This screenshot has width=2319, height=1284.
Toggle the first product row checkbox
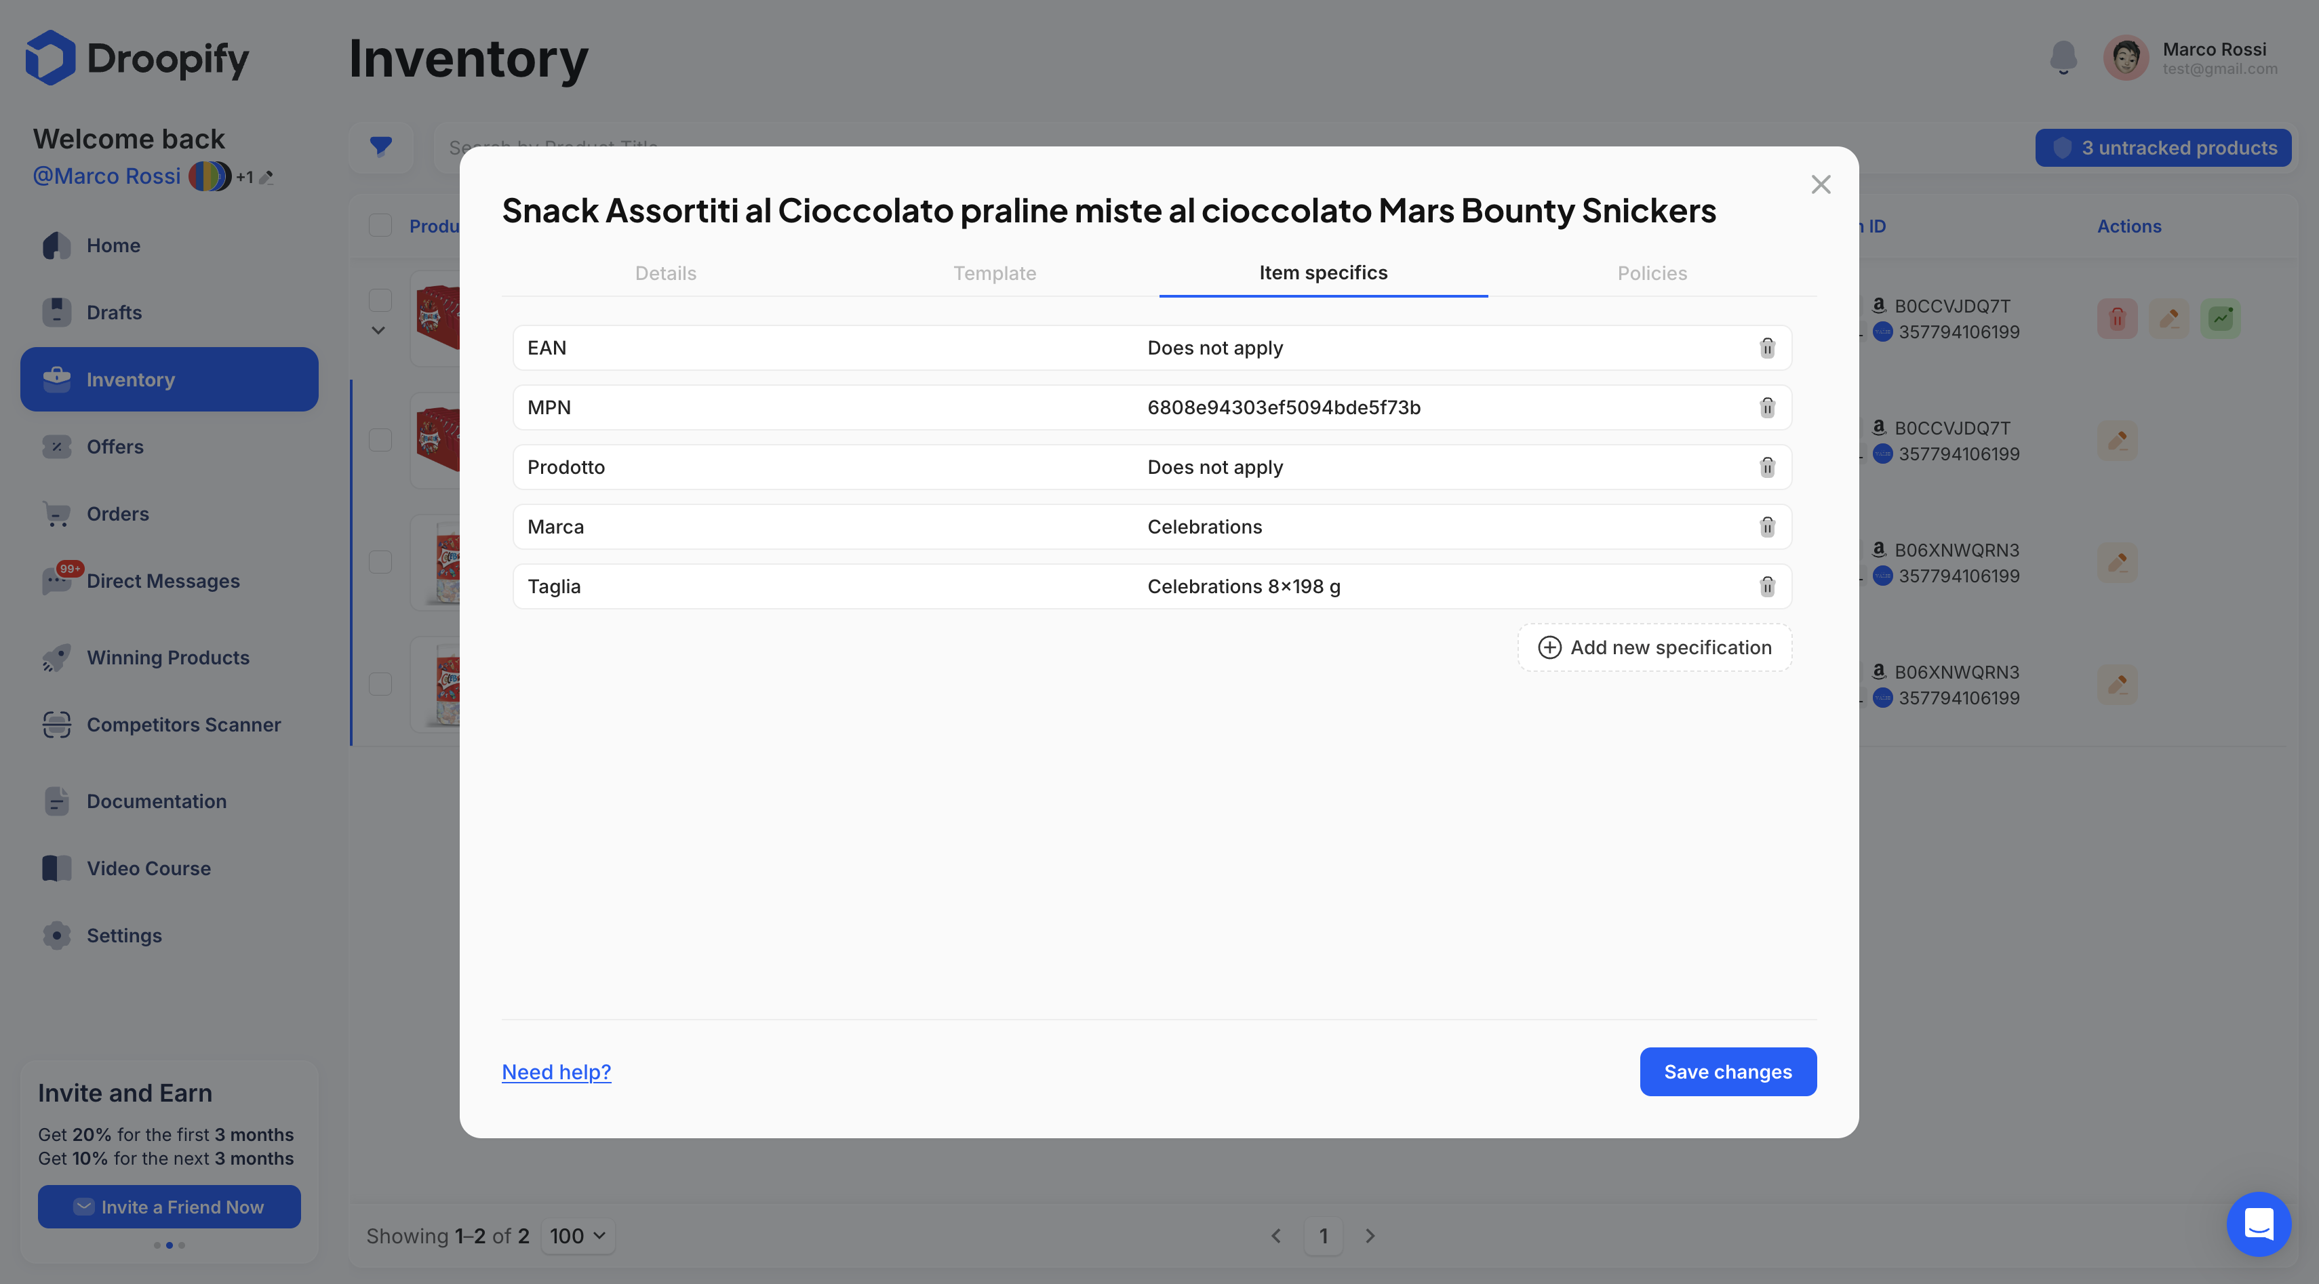(x=380, y=300)
